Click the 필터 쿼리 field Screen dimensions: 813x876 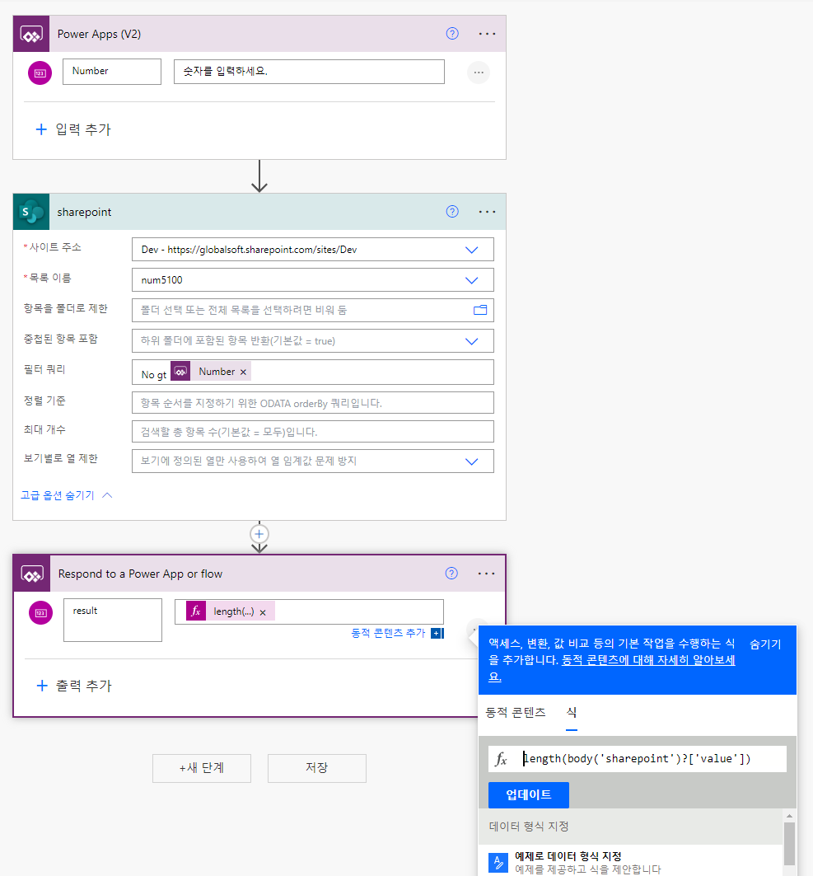pyautogui.click(x=313, y=372)
